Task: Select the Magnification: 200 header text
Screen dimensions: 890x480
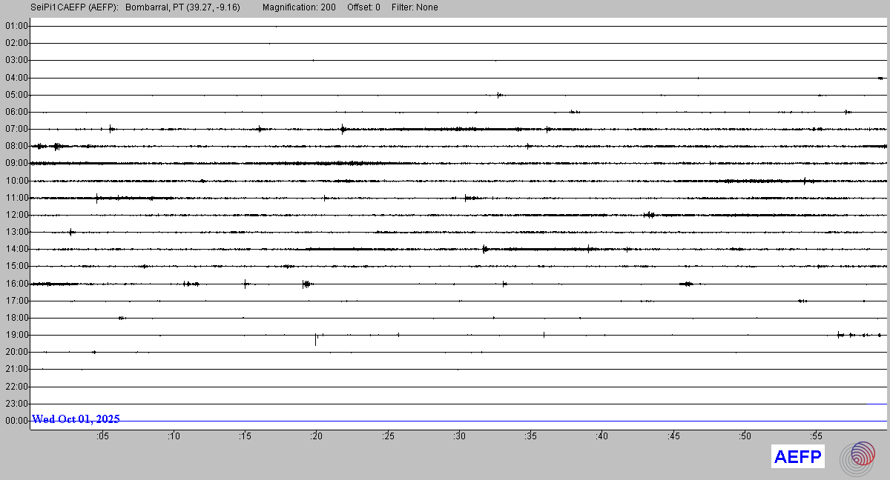Action: (x=299, y=7)
